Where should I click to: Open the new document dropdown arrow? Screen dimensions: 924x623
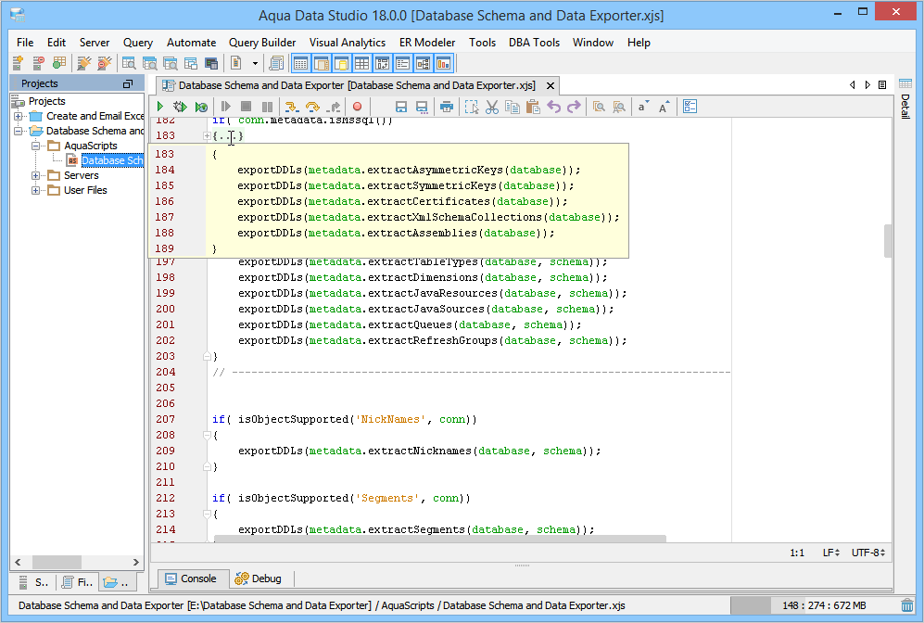255,63
